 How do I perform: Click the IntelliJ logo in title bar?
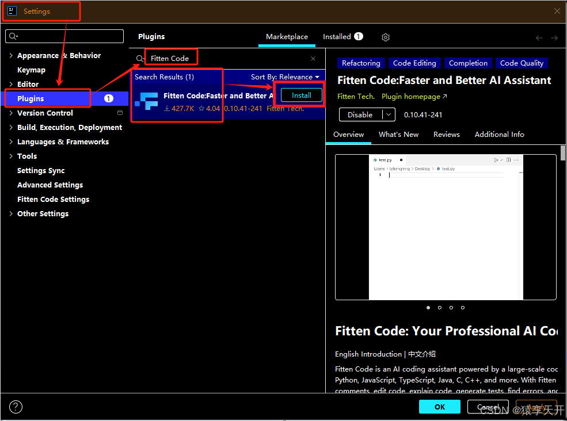tap(12, 11)
